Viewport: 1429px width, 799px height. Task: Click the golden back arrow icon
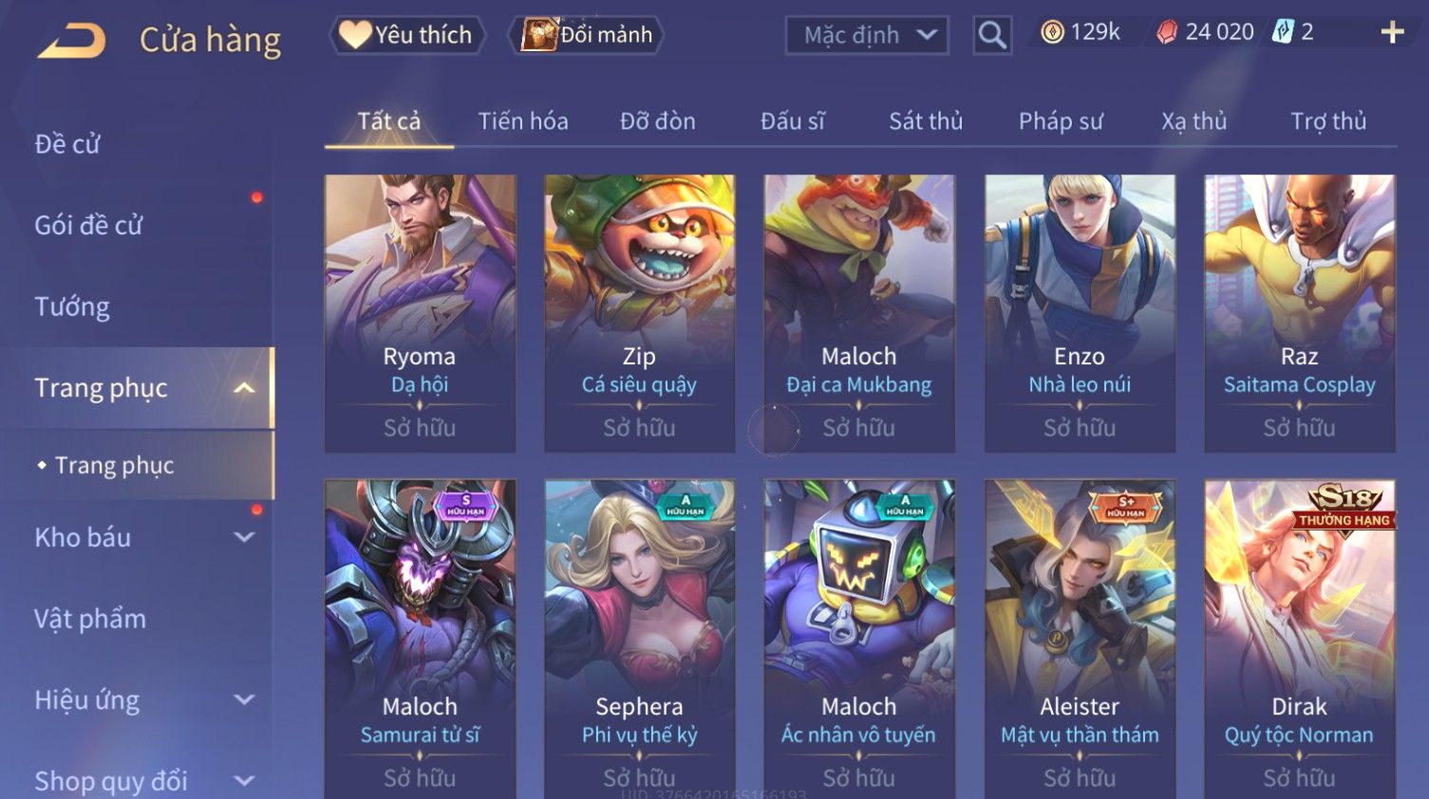[71, 41]
